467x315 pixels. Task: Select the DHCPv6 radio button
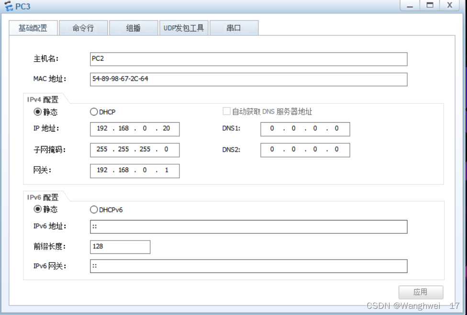click(x=94, y=210)
